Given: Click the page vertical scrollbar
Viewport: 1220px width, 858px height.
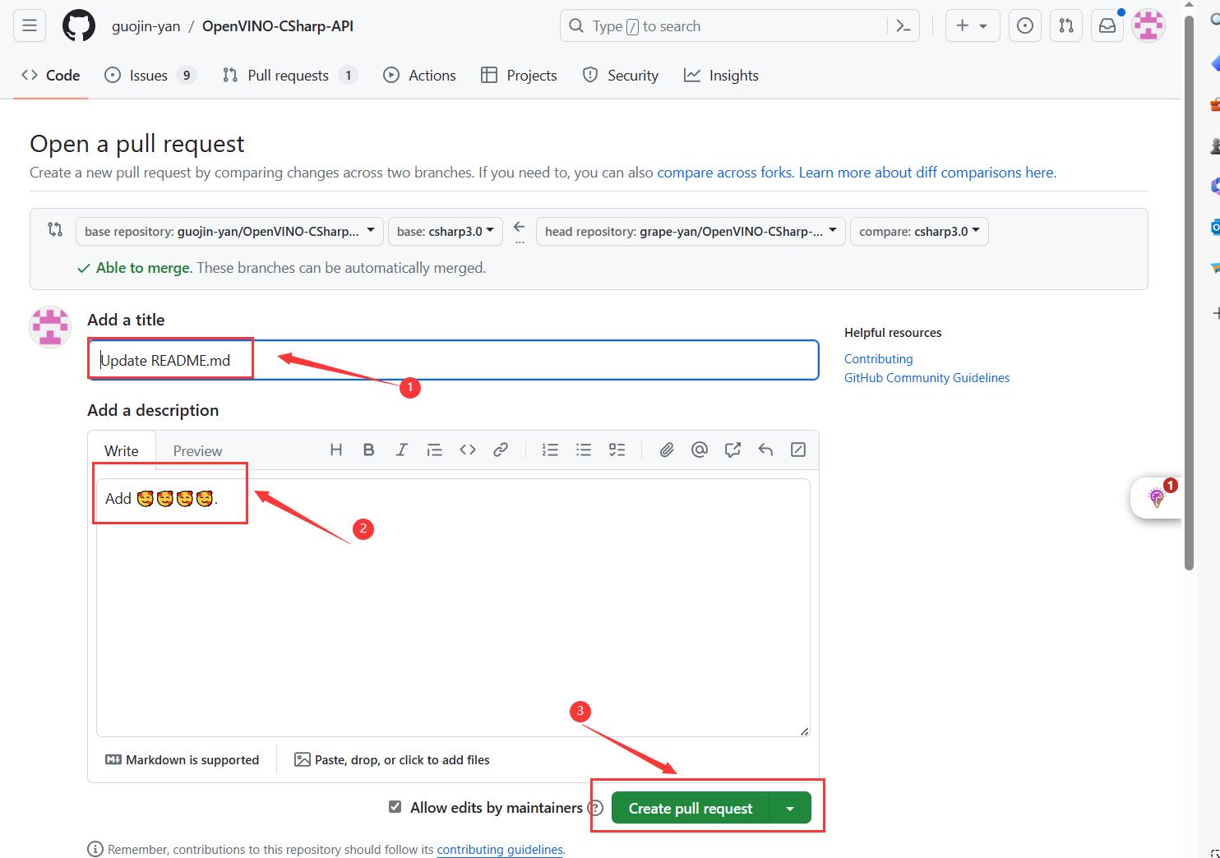Looking at the screenshot, I should click(1189, 292).
